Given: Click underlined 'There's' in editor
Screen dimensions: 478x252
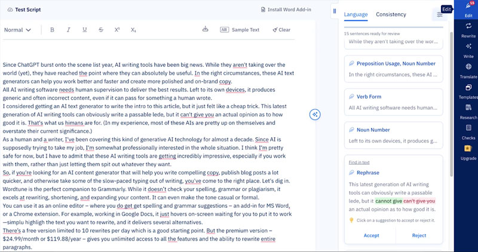Looking at the screenshot, I should (x=13, y=231).
